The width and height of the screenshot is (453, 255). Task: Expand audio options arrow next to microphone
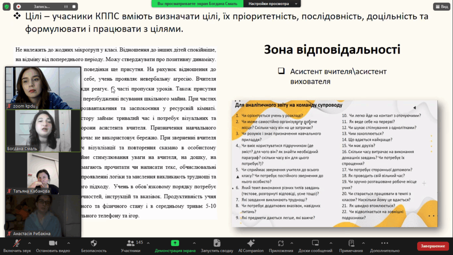[x=30, y=243]
